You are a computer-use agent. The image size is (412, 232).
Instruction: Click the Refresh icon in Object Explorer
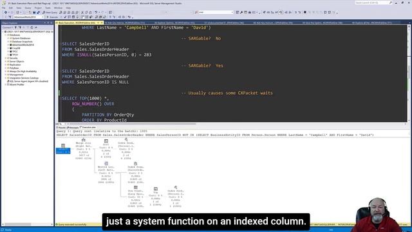point(32,27)
